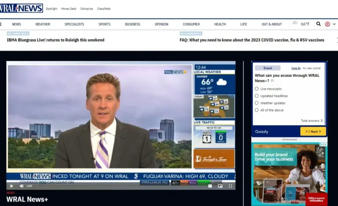Click the 66°F temperature reading
The width and height of the screenshot is (338, 206).
point(305,24)
